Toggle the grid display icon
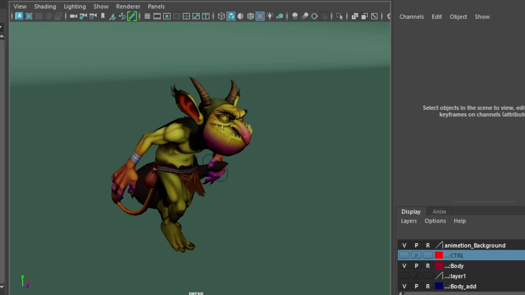This screenshot has width=525, height=295. [147, 16]
